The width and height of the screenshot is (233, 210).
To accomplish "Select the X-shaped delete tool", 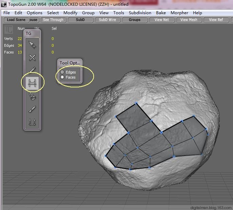I will tap(32, 58).
